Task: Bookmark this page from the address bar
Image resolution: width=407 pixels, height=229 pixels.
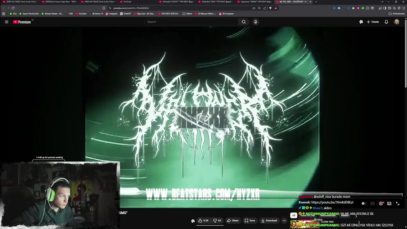Action: 104,8
